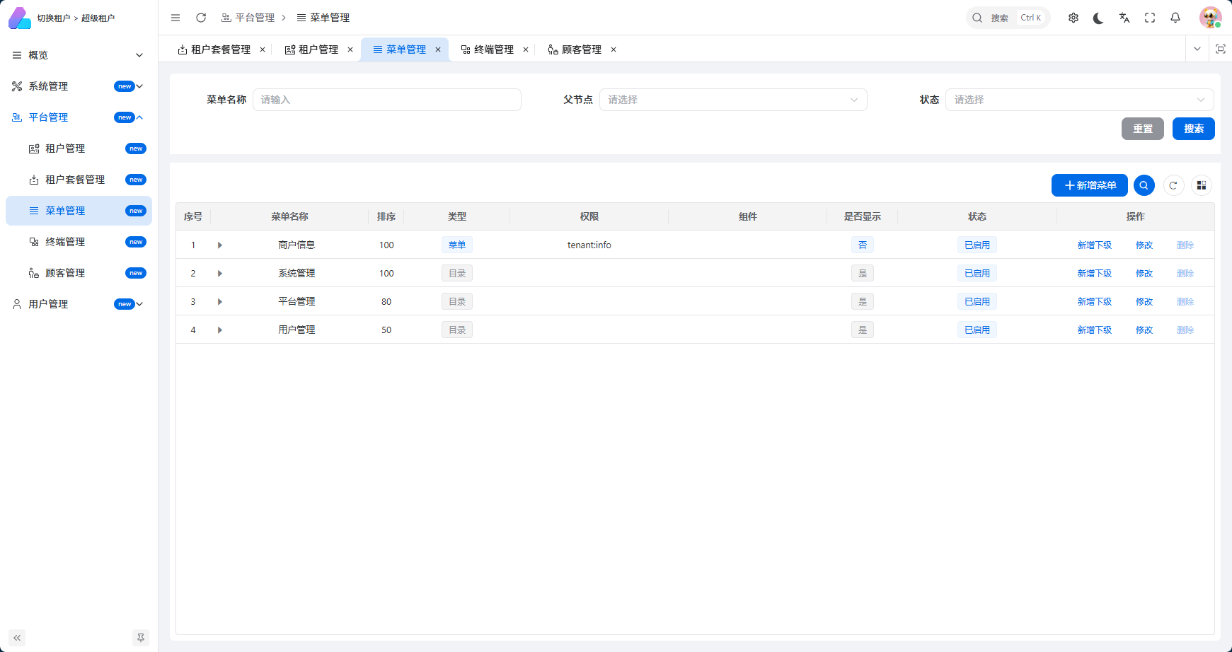This screenshot has width=1232, height=652.
Task: Open 租户管理 in the sidebar
Action: (x=79, y=149)
